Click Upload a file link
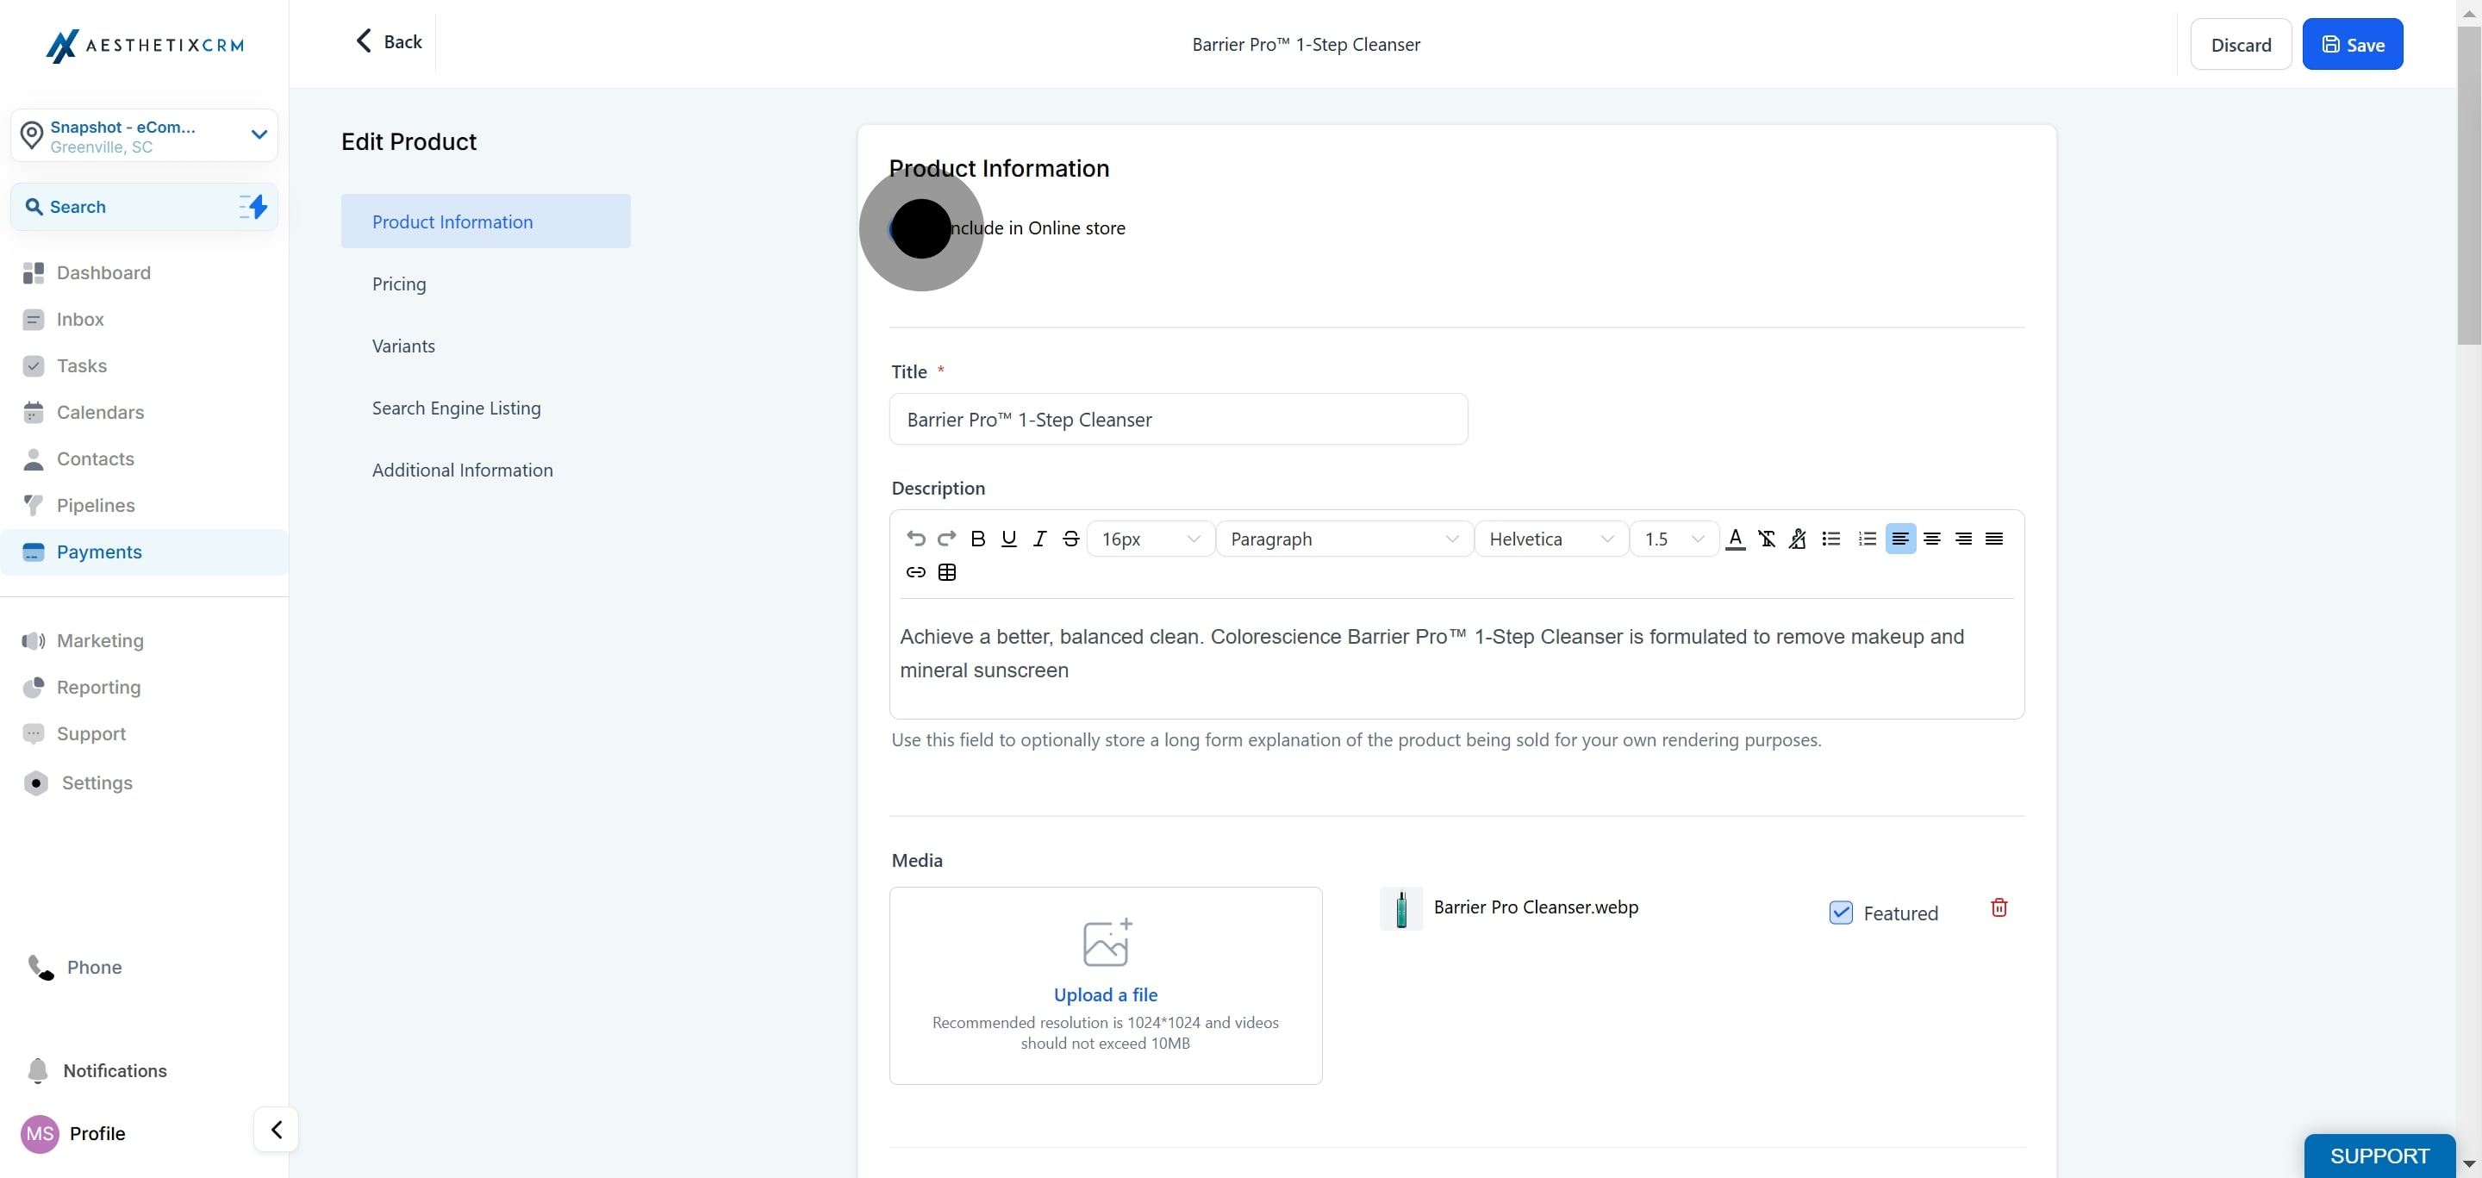 (1105, 994)
